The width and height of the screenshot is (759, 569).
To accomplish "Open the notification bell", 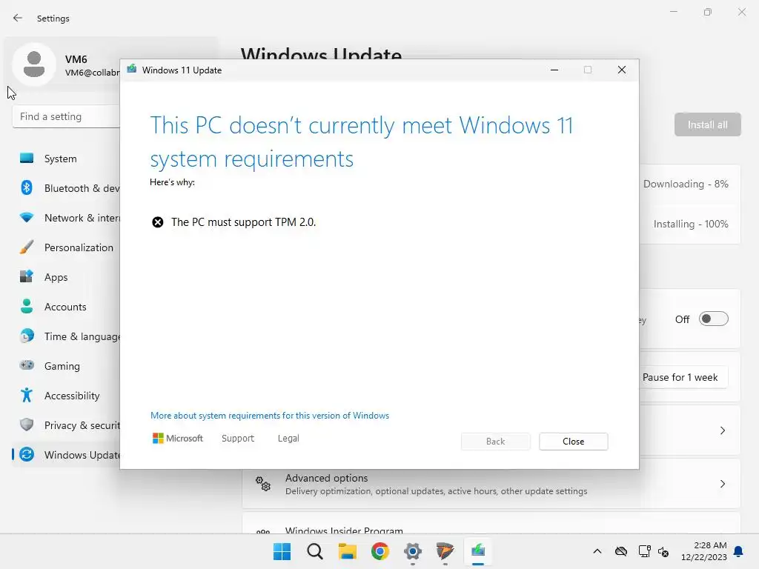I will 738,551.
